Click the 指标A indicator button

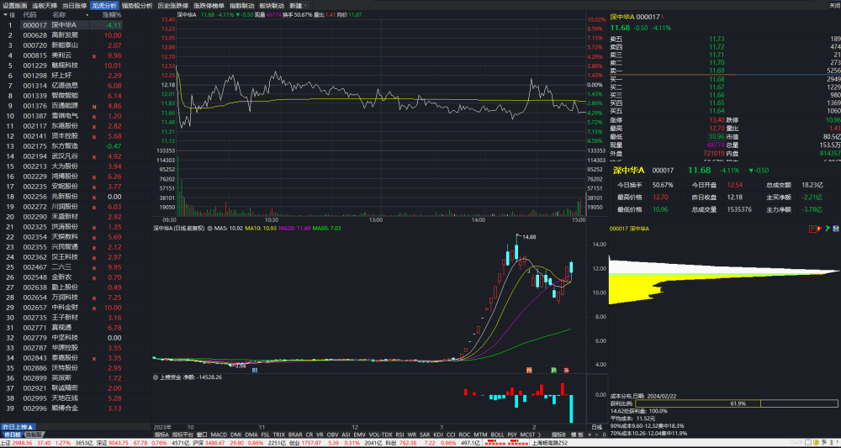tap(161, 434)
